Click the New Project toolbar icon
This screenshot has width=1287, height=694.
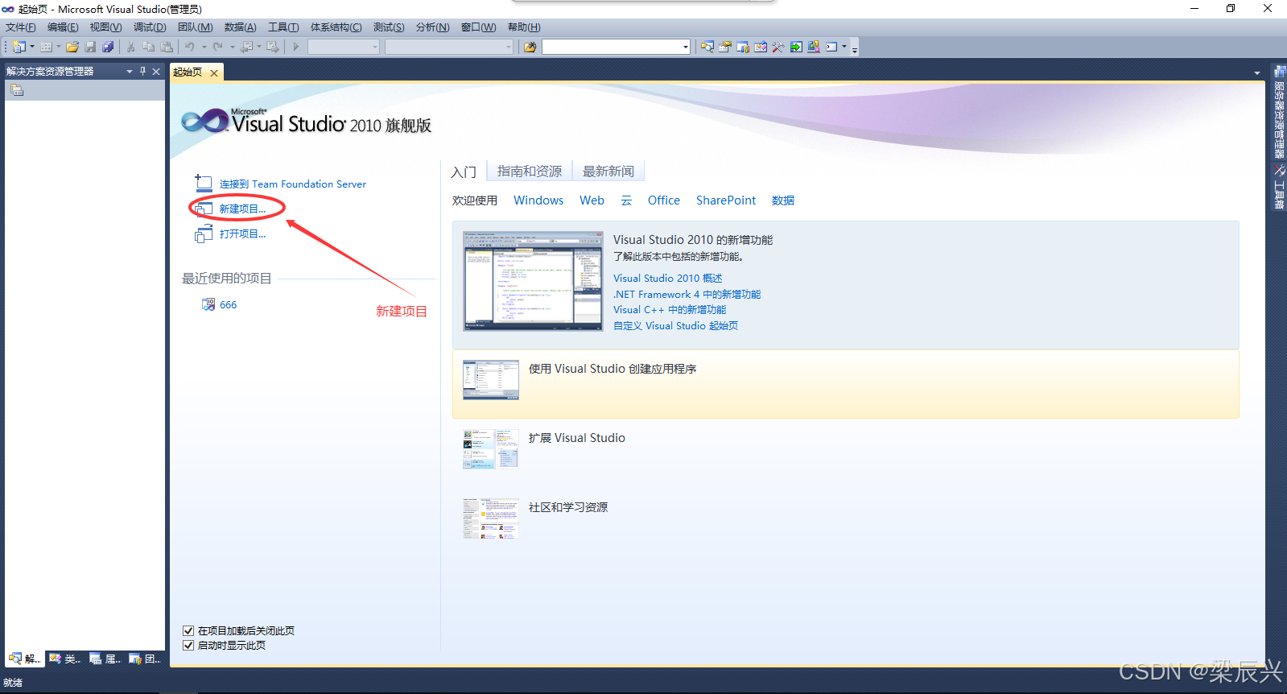click(19, 47)
